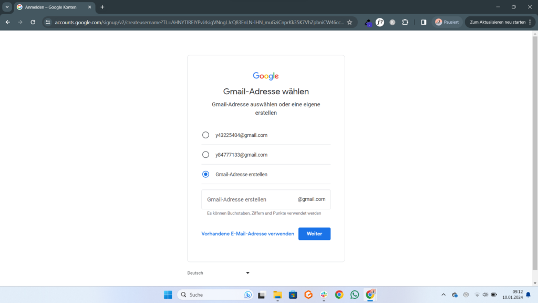The height and width of the screenshot is (303, 538).
Task: Select the y43225404@gmail.com radio option
Action: 206,135
